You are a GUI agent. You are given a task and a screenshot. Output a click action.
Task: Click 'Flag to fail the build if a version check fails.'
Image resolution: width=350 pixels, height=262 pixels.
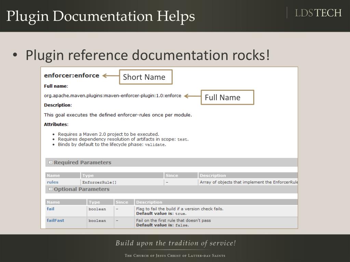click(x=180, y=209)
